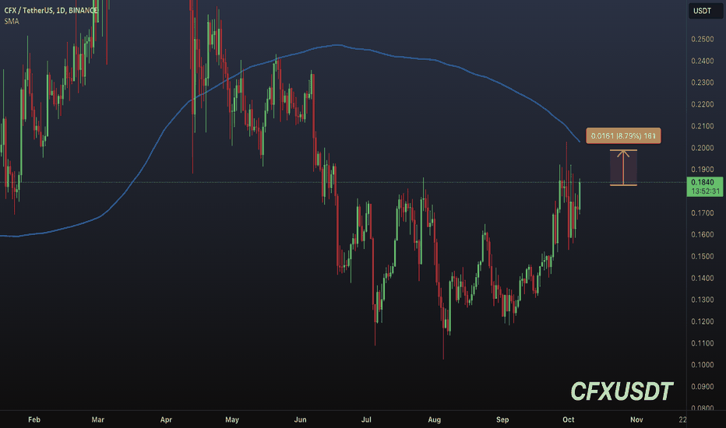This screenshot has width=726, height=428.
Task: Click the May date axis label
Action: click(232, 419)
